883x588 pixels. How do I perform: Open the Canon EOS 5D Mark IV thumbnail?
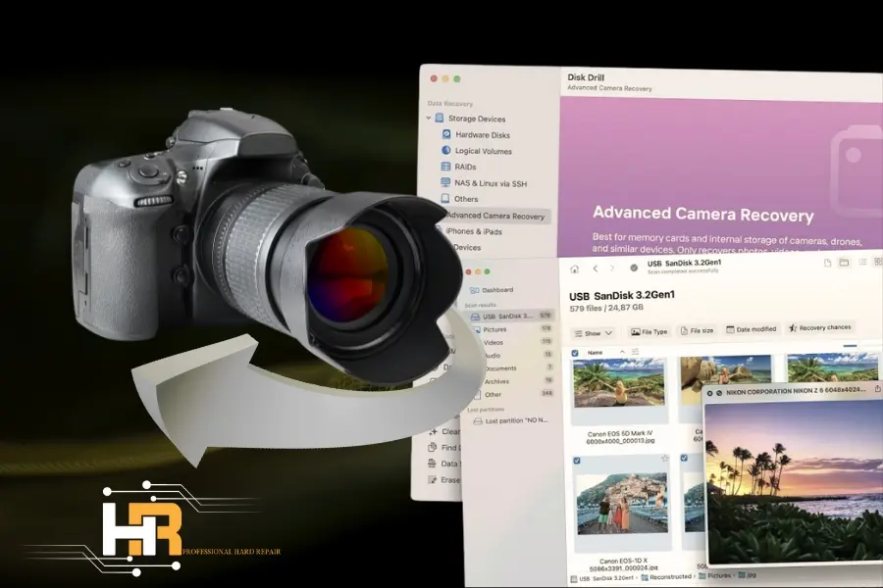[x=619, y=384]
